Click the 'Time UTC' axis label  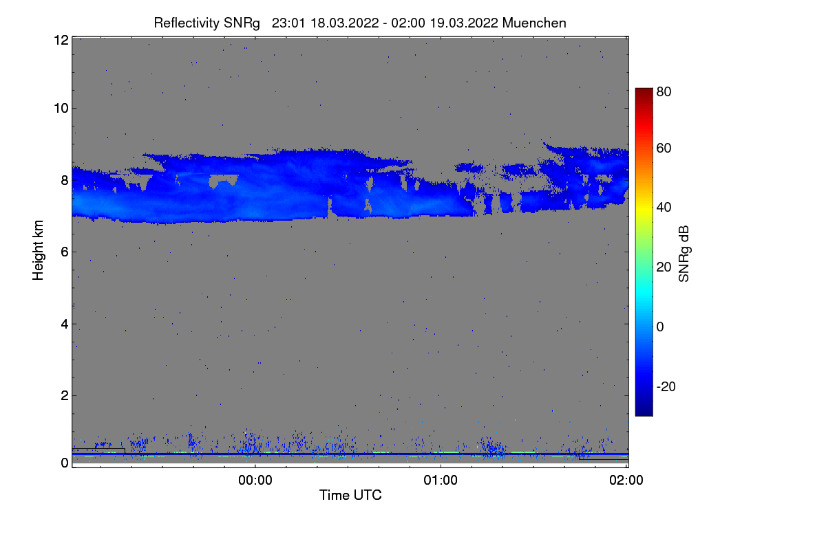point(350,495)
